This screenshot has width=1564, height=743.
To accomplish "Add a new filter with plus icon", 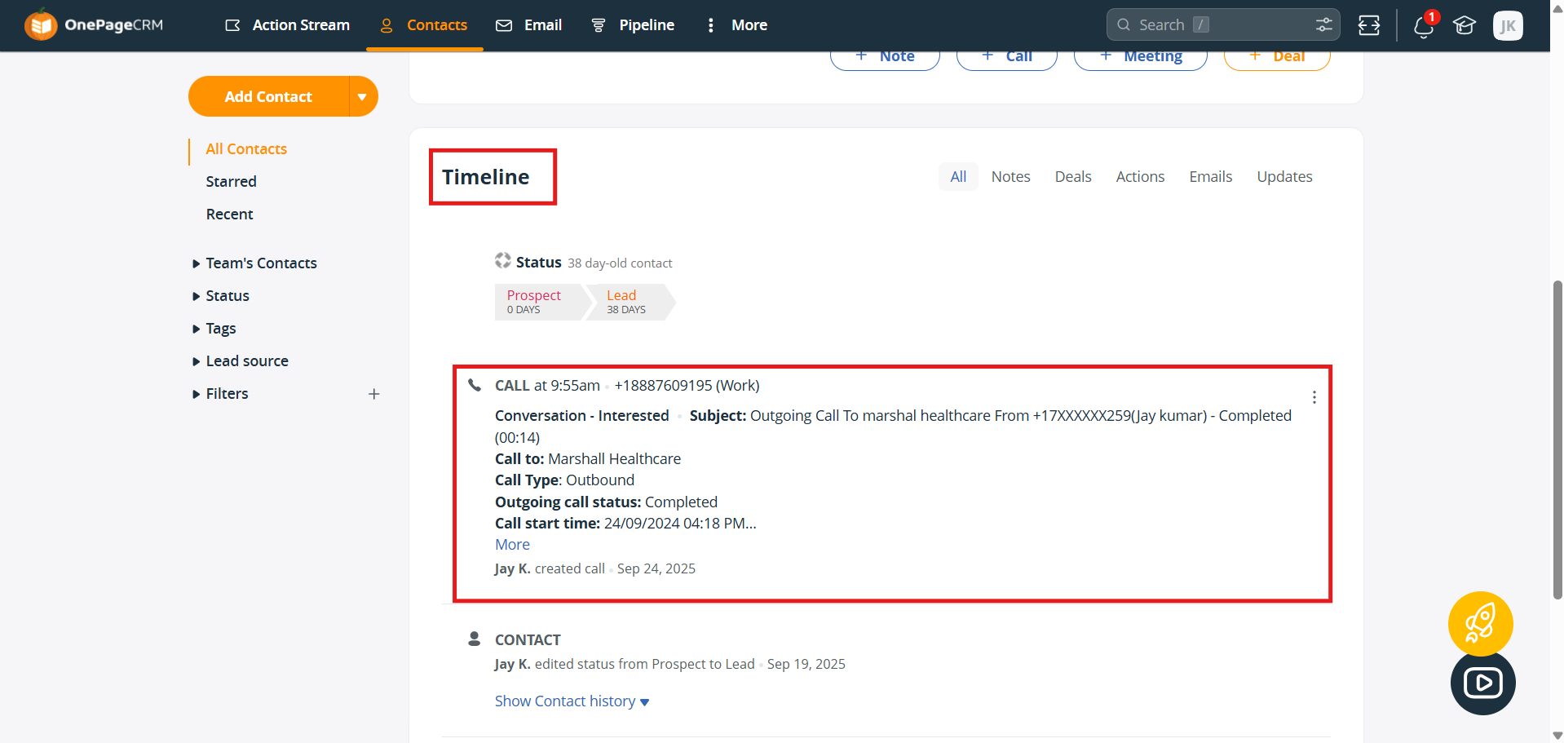I will [374, 394].
